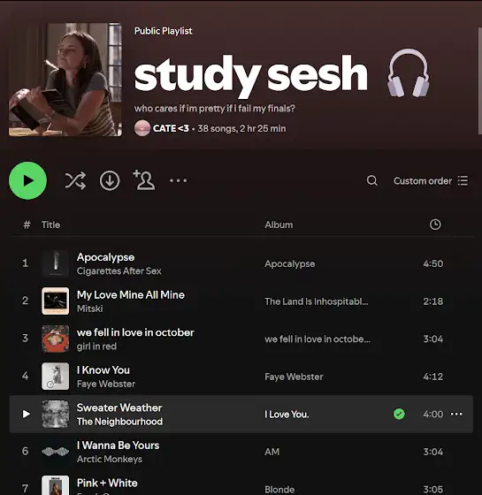This screenshot has width=482, height=495.
Task: Select the I Wanna Be Yours track
Action: [241, 452]
